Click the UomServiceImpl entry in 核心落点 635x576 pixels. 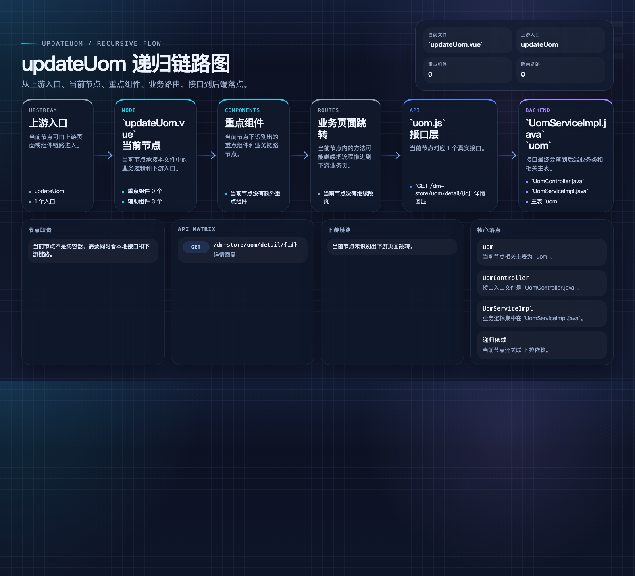click(x=542, y=313)
